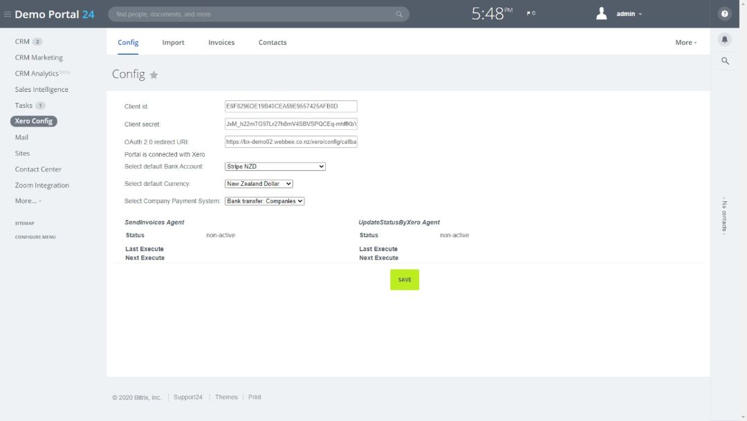This screenshot has width=747, height=421.
Task: Click into the Client id field
Action: pos(290,106)
